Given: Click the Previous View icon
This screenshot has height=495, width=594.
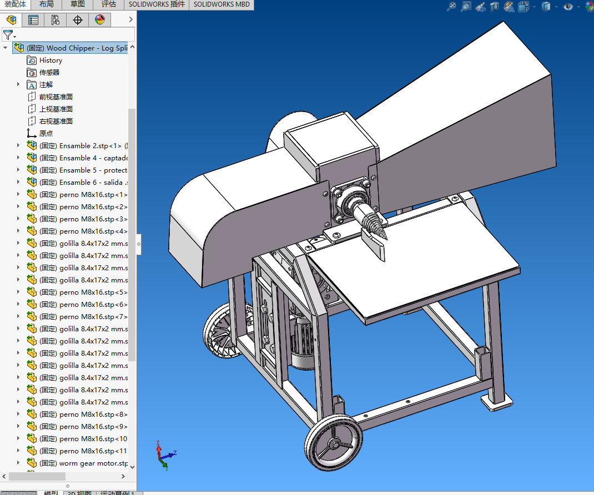Looking at the screenshot, I should pos(481,7).
